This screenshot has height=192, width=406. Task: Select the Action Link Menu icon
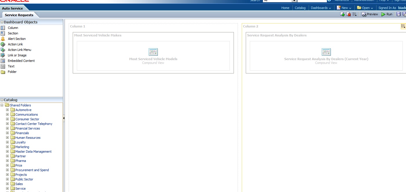3,50
